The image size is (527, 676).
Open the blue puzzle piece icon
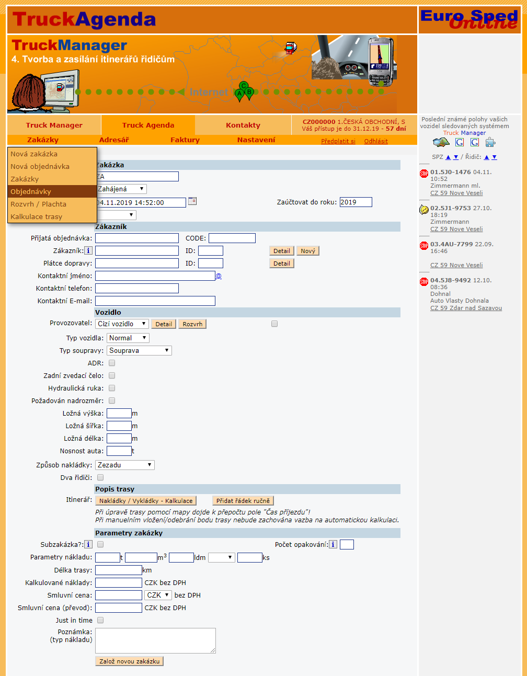click(x=490, y=142)
